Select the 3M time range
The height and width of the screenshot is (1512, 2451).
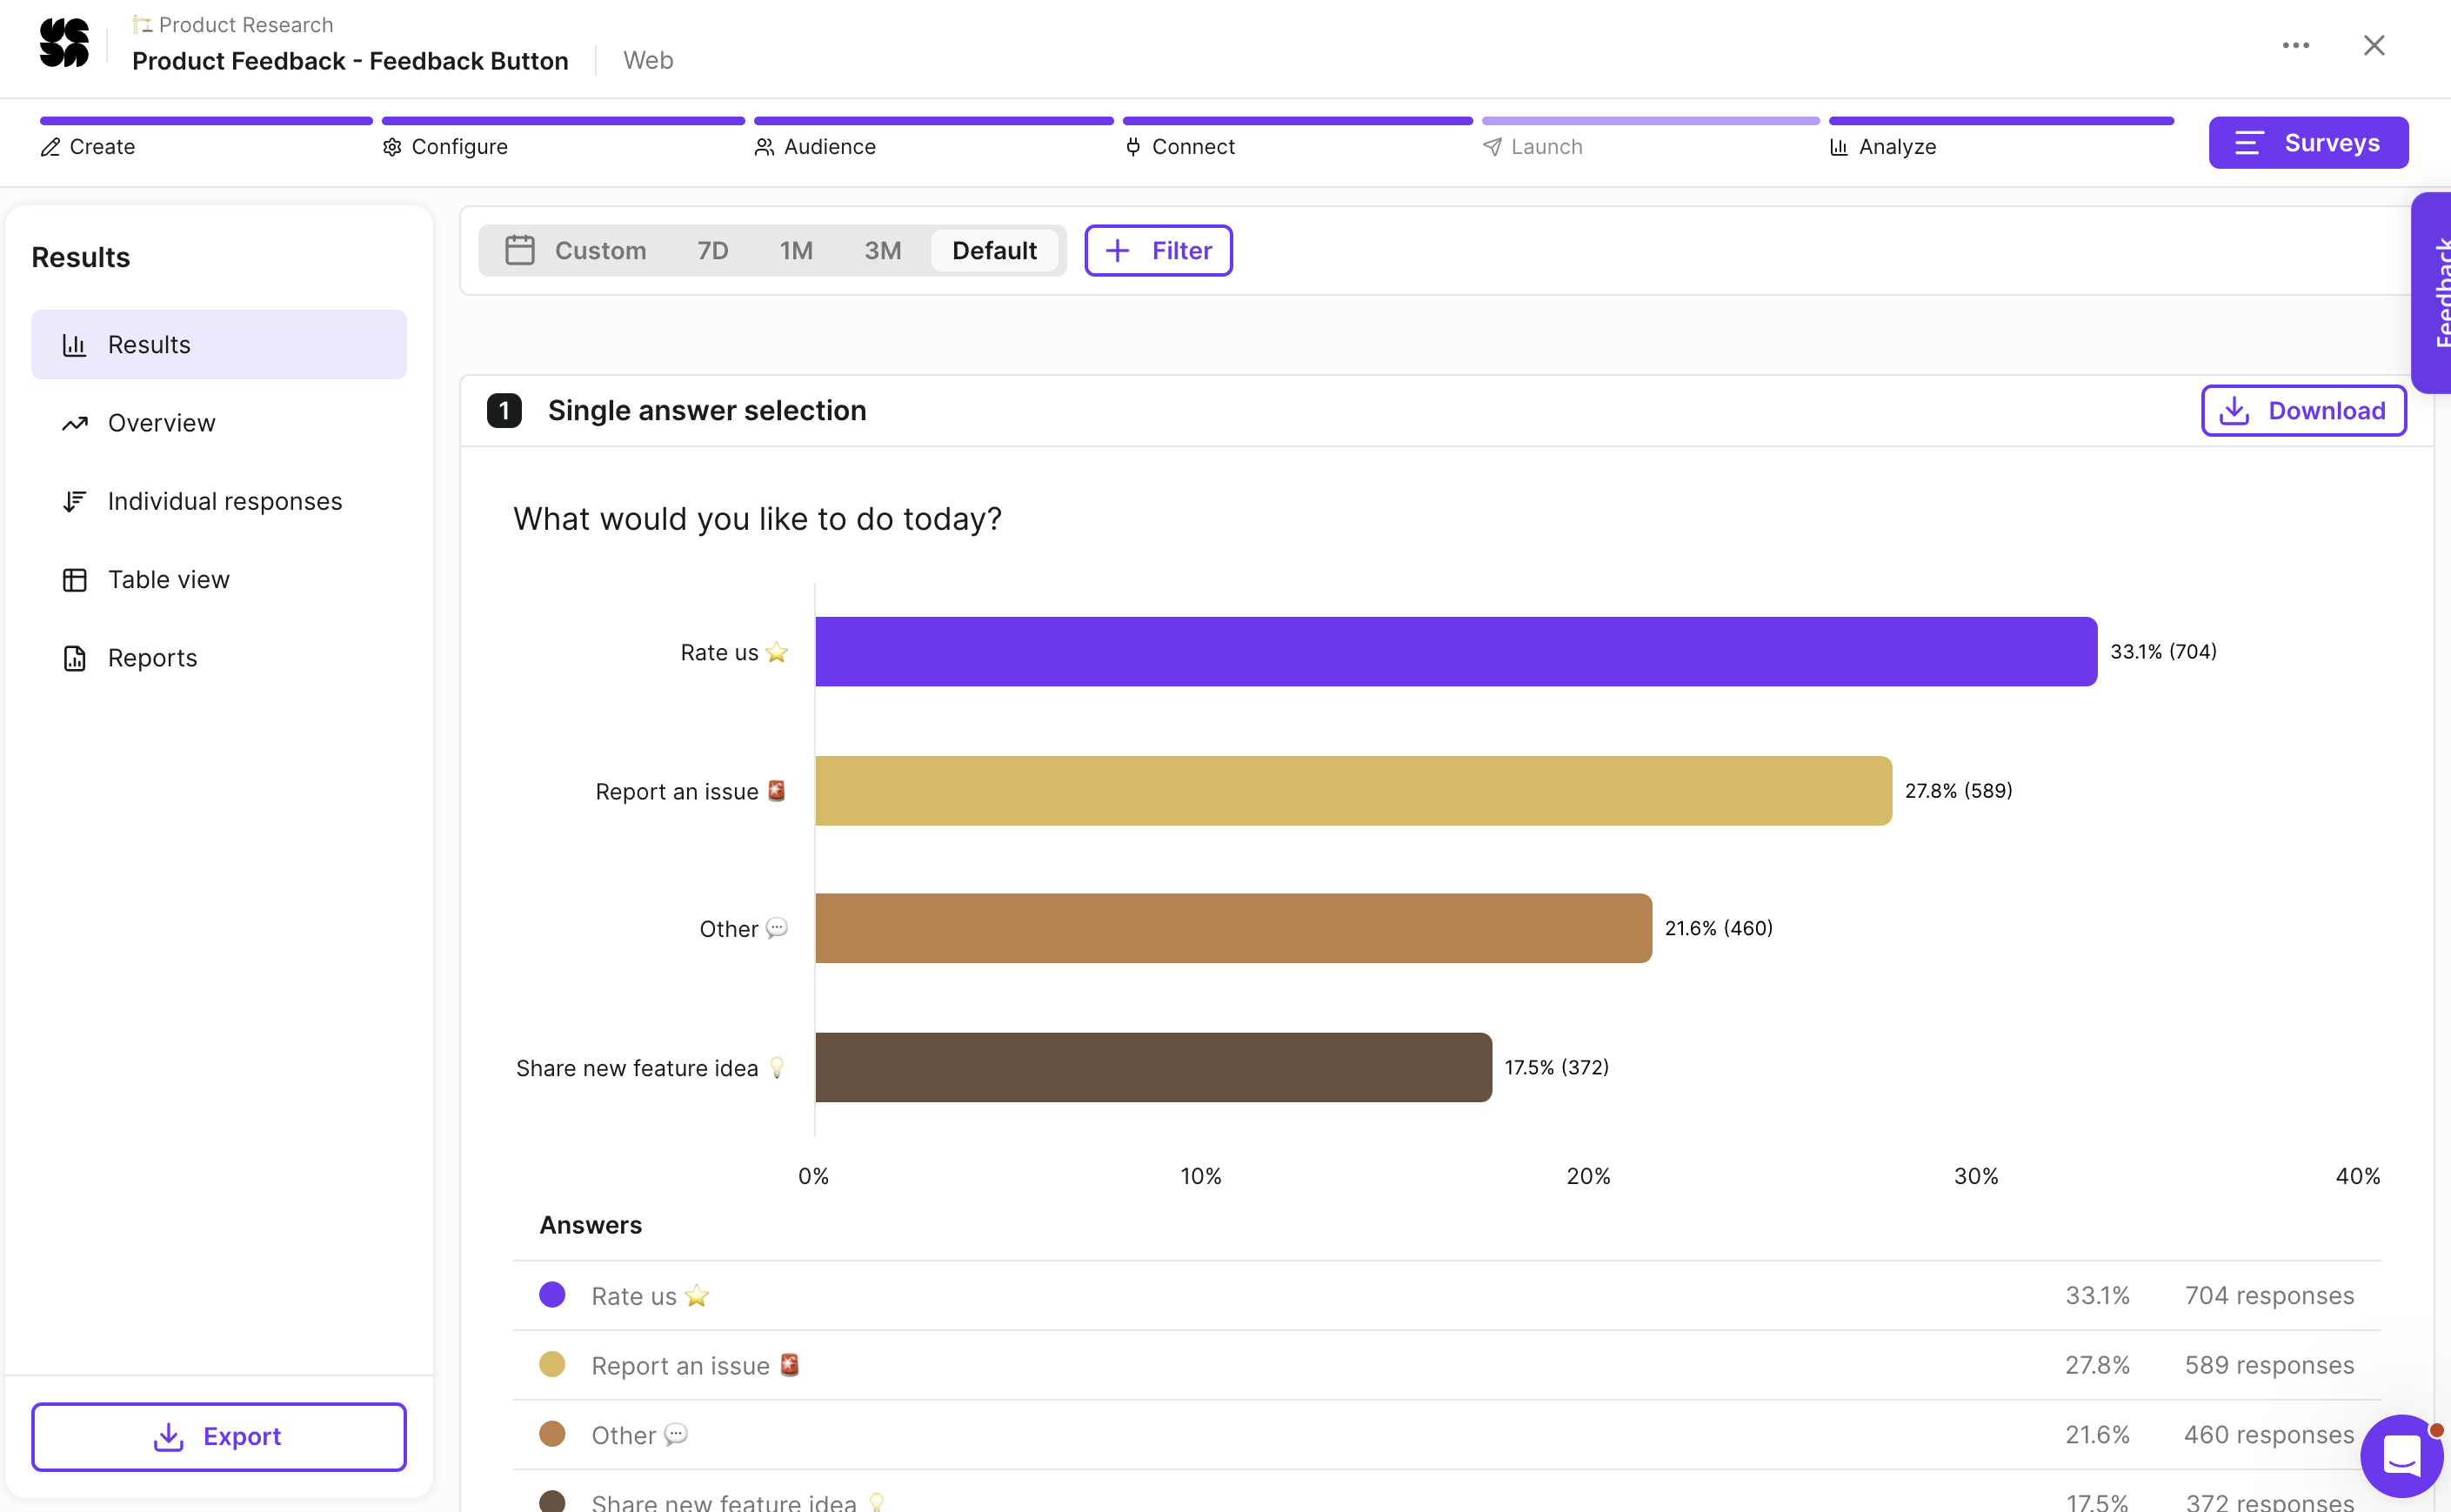(882, 251)
